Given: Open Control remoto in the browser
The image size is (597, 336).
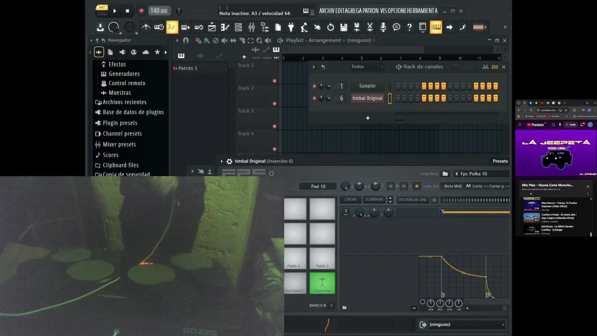Looking at the screenshot, I should [x=126, y=83].
